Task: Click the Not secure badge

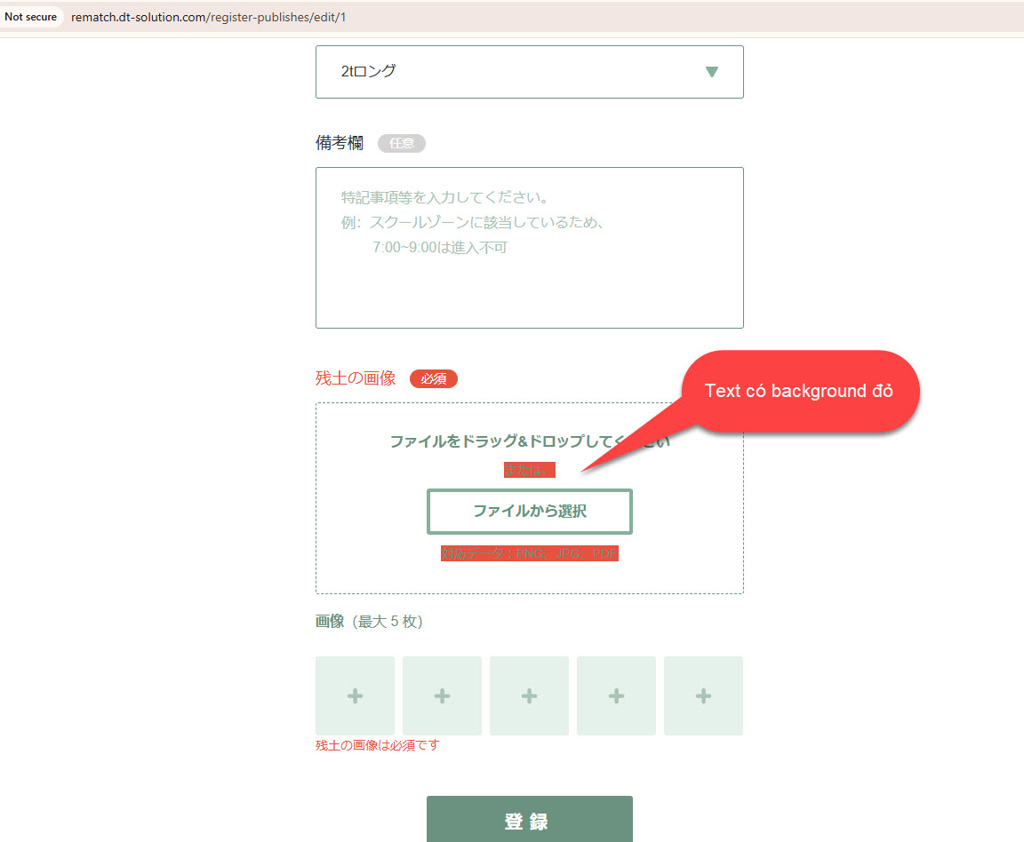Action: pyautogui.click(x=30, y=17)
